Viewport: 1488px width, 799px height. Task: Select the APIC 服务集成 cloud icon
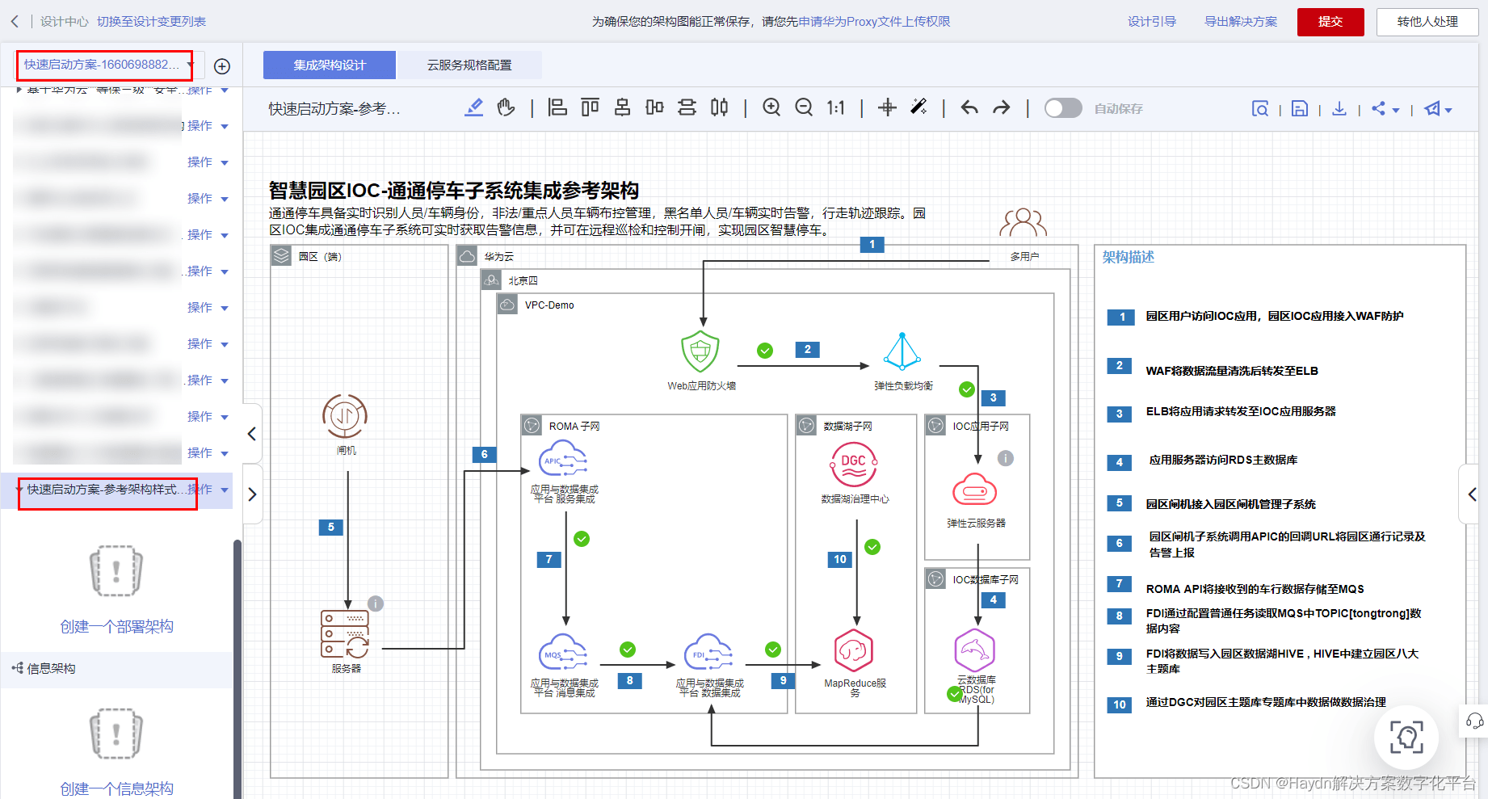pos(563,459)
